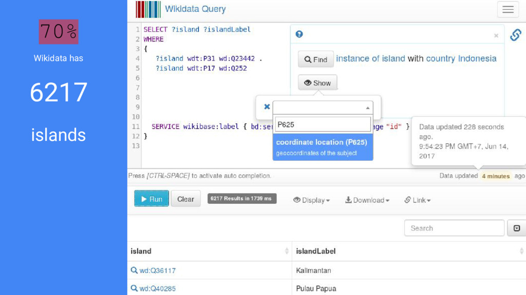Run the SPARQL query

(x=152, y=199)
